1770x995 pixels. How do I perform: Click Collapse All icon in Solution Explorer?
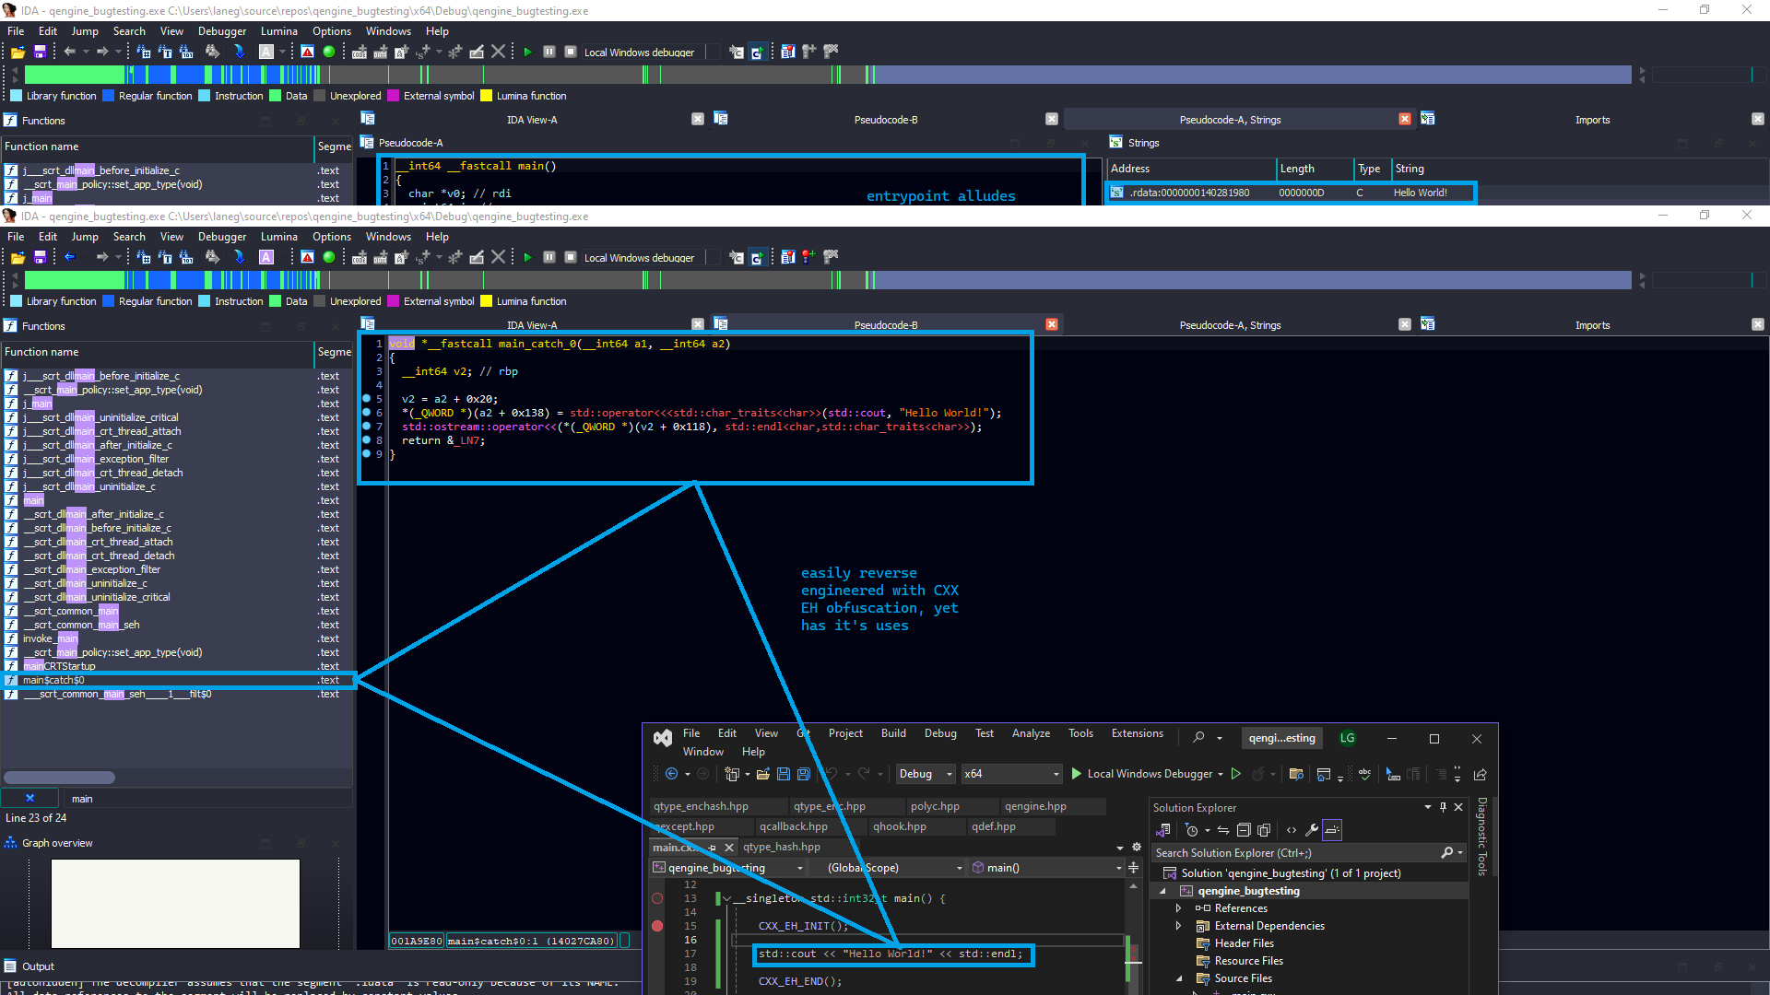[x=1244, y=830]
